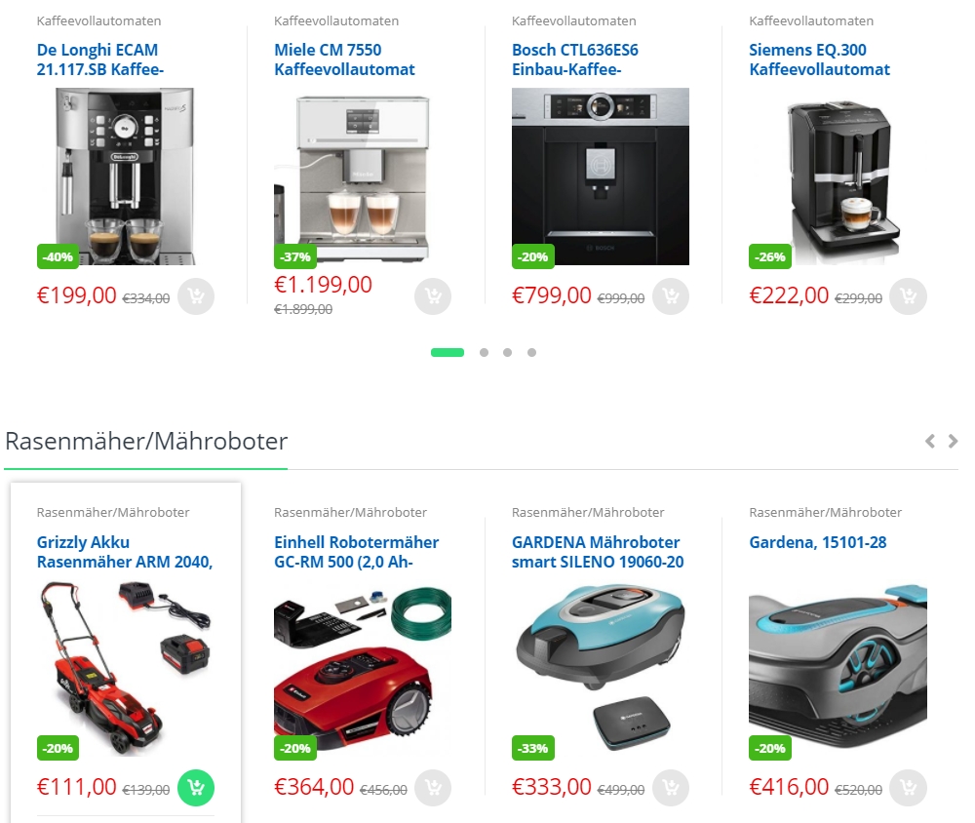Add Gardena 15101-28 to cart
The width and height of the screenshot is (975, 823).
(x=908, y=788)
